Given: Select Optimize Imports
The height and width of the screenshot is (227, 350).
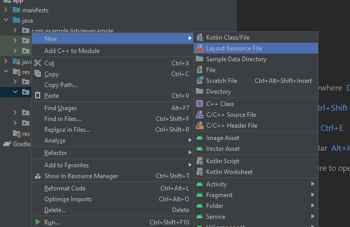Looking at the screenshot, I should (x=112, y=199).
